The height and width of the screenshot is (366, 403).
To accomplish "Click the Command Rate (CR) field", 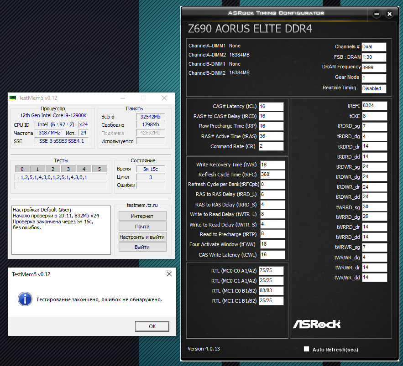I will tap(271, 146).
